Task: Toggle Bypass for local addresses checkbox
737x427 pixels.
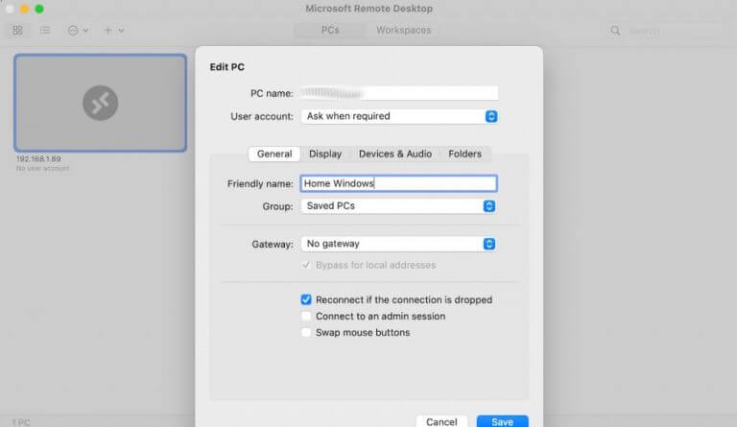Action: (306, 265)
